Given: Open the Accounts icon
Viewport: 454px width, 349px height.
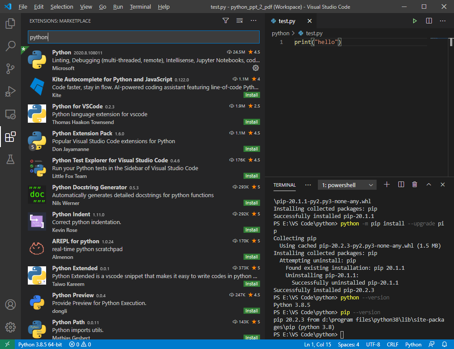Looking at the screenshot, I should tap(10, 305).
